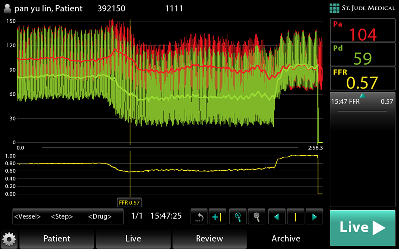Click the recording timeline scroll bar
399x249 pixels.
click(170, 148)
